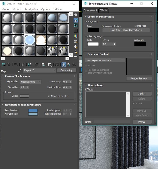The width and height of the screenshot is (158, 169).
Task: Click the Material ID Channel icon
Action: [50, 65]
